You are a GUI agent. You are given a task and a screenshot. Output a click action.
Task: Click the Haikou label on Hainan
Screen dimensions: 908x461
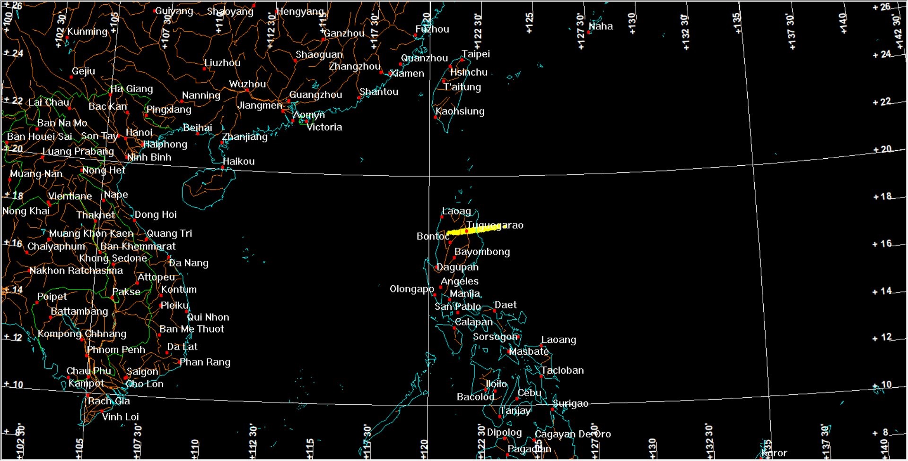(x=238, y=162)
